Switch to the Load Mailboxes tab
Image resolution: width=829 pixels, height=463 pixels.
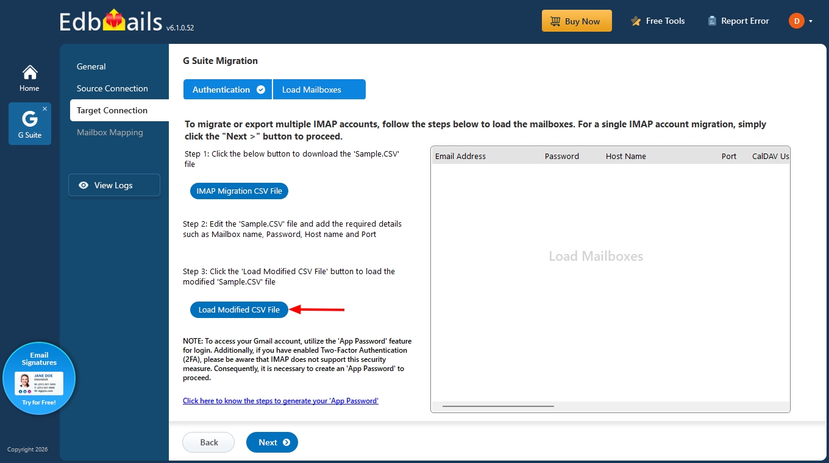[319, 90]
